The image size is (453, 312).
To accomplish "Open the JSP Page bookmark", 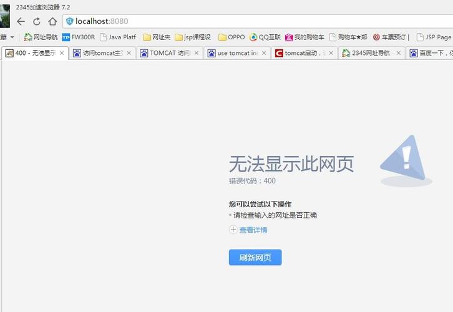I will click(x=434, y=37).
